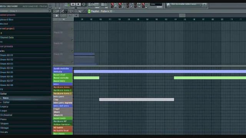The image size is (246, 138).
Task: Open the snap 'Line' dropdown in toolbar
Action: 156,4
